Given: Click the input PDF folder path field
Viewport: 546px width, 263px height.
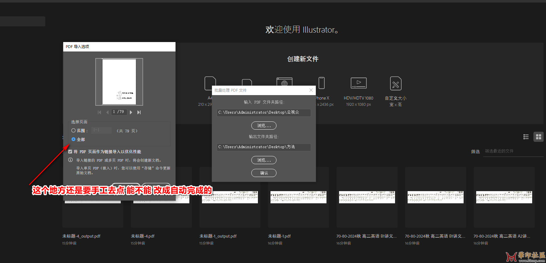Looking at the screenshot, I should [264, 112].
